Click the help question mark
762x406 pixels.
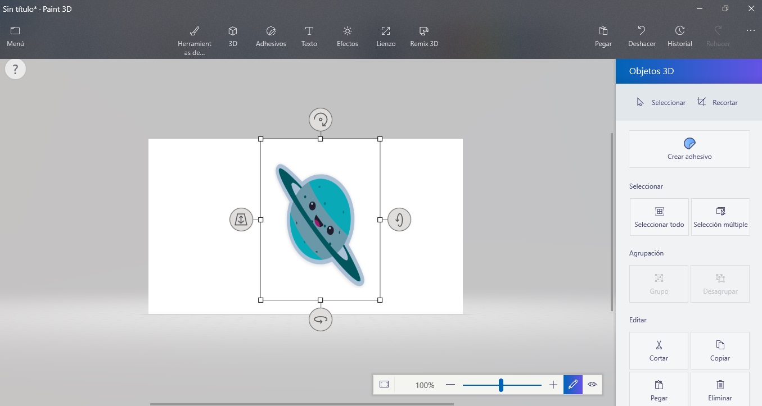tap(15, 69)
